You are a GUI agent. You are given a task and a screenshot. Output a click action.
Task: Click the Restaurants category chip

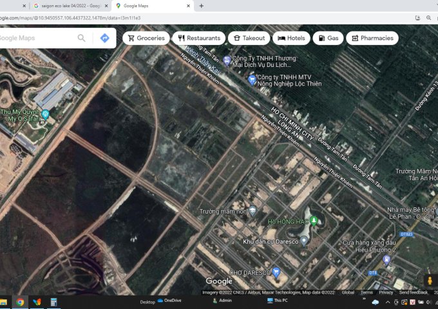point(199,38)
